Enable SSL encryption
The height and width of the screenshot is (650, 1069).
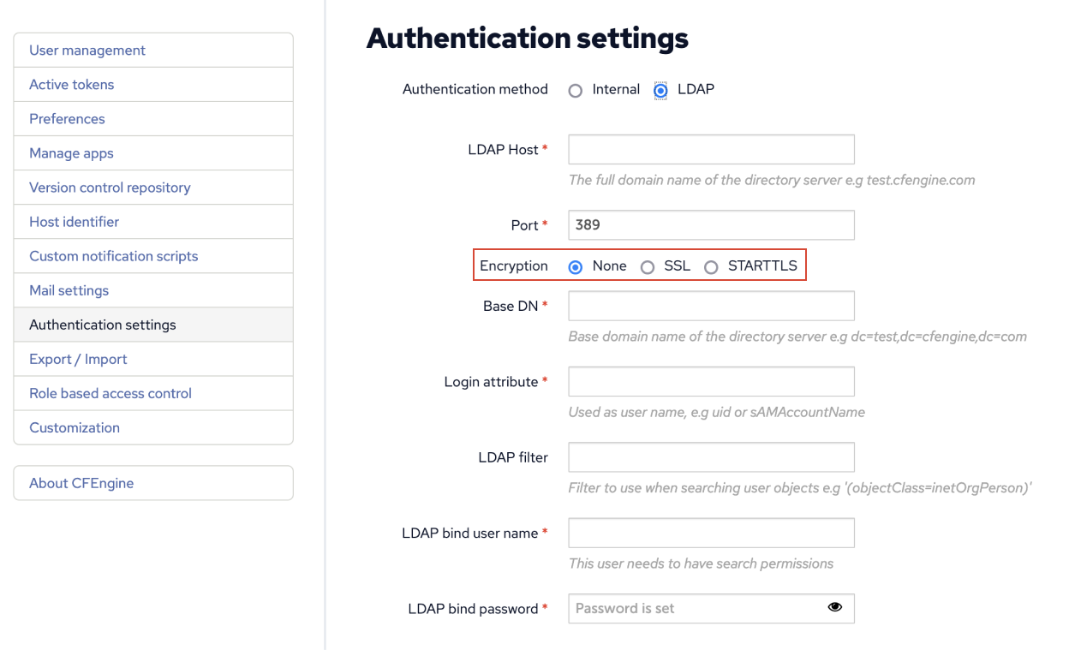[648, 266]
